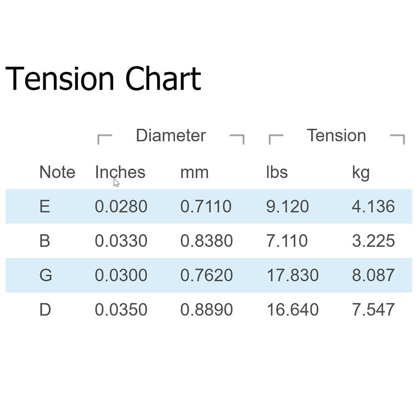This screenshot has width=418, height=418.
Task: Click the 0.0350 inches diameter value
Action: click(x=121, y=309)
